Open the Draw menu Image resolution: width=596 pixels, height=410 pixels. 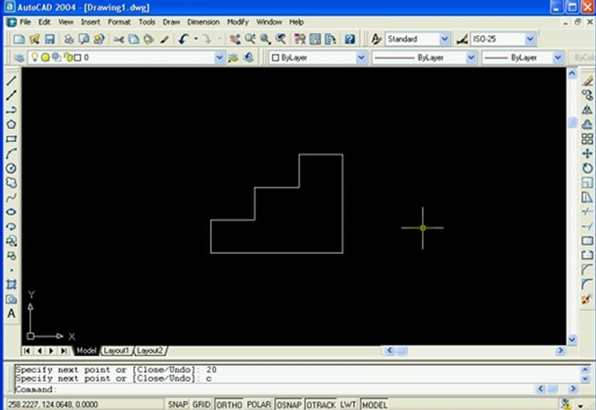(171, 22)
